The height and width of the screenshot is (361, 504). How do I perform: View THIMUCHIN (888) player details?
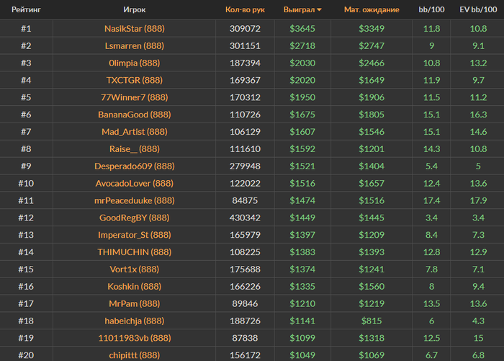click(135, 252)
